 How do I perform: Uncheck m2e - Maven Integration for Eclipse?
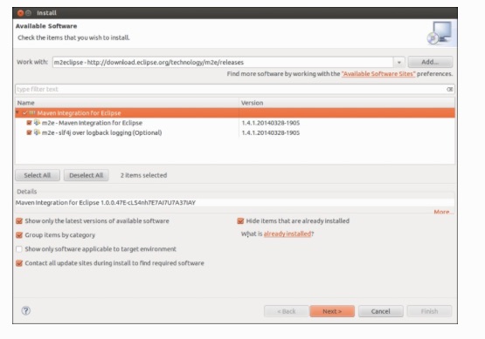[30, 123]
